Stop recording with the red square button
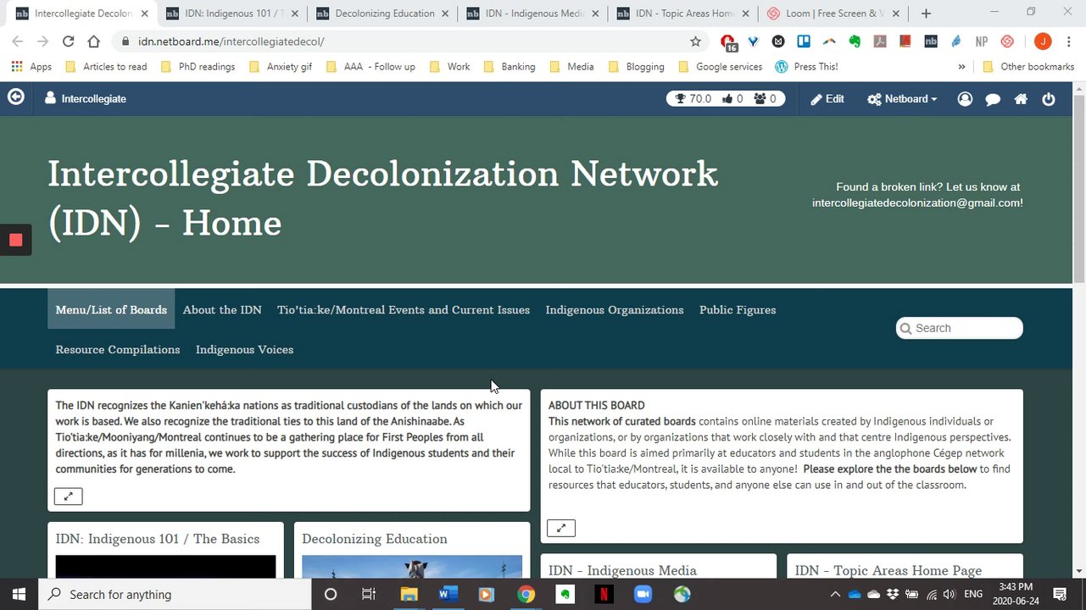 pos(15,240)
